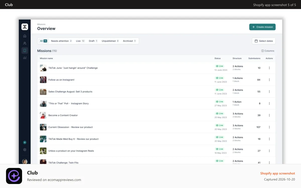Click the green plus icon in sidebar

25,142
